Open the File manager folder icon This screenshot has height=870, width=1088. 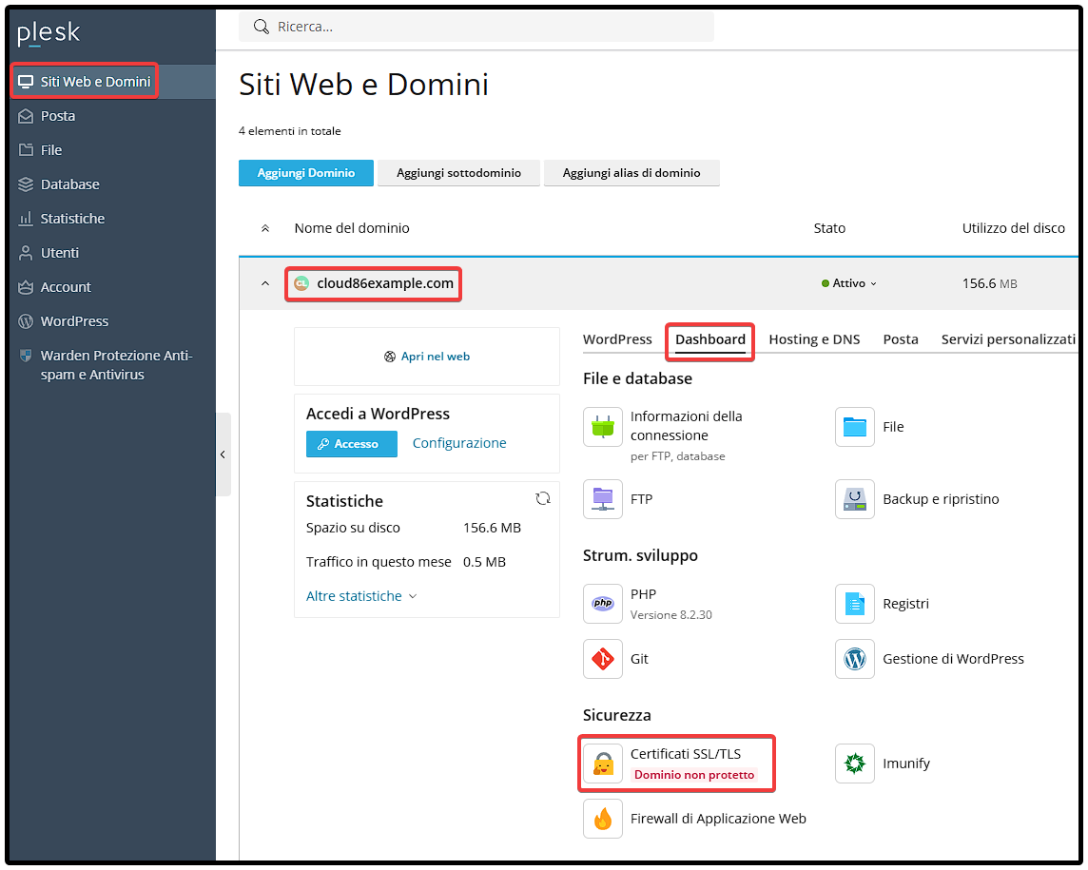coord(854,427)
